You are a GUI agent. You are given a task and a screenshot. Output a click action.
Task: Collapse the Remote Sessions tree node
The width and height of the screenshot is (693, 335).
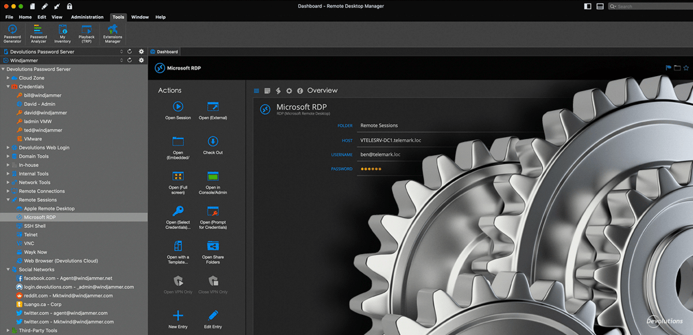coord(8,200)
